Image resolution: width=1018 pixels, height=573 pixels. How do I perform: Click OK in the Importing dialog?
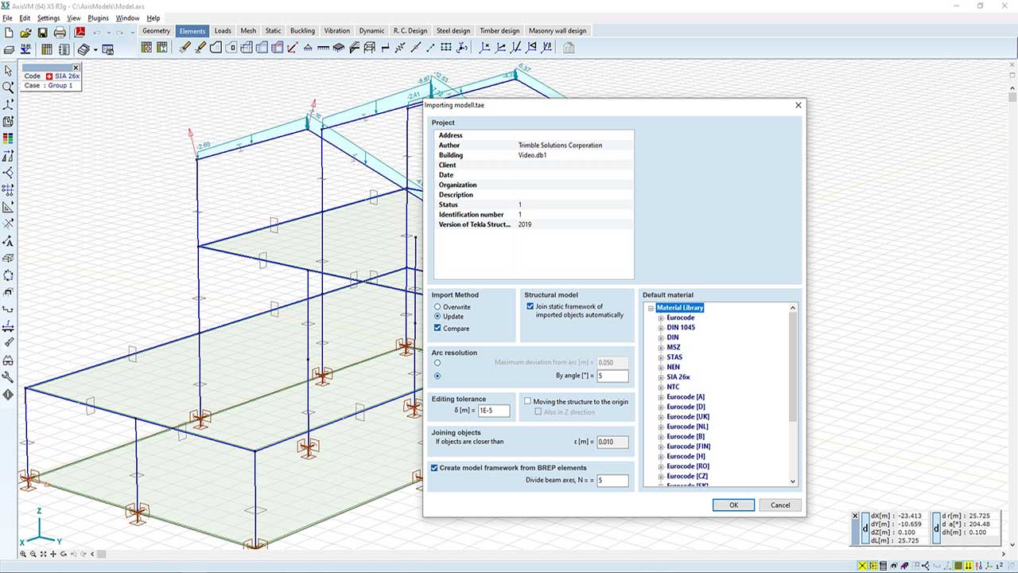pos(733,505)
